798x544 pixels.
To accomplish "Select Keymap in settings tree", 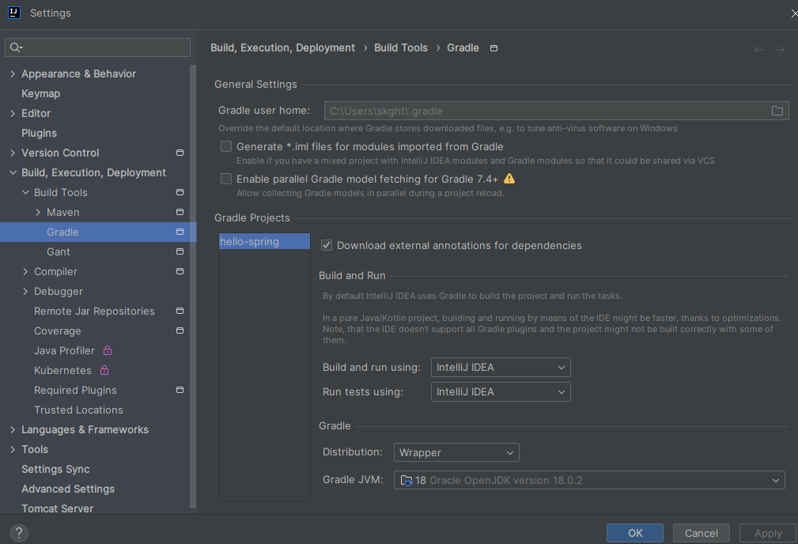I will pyautogui.click(x=40, y=93).
